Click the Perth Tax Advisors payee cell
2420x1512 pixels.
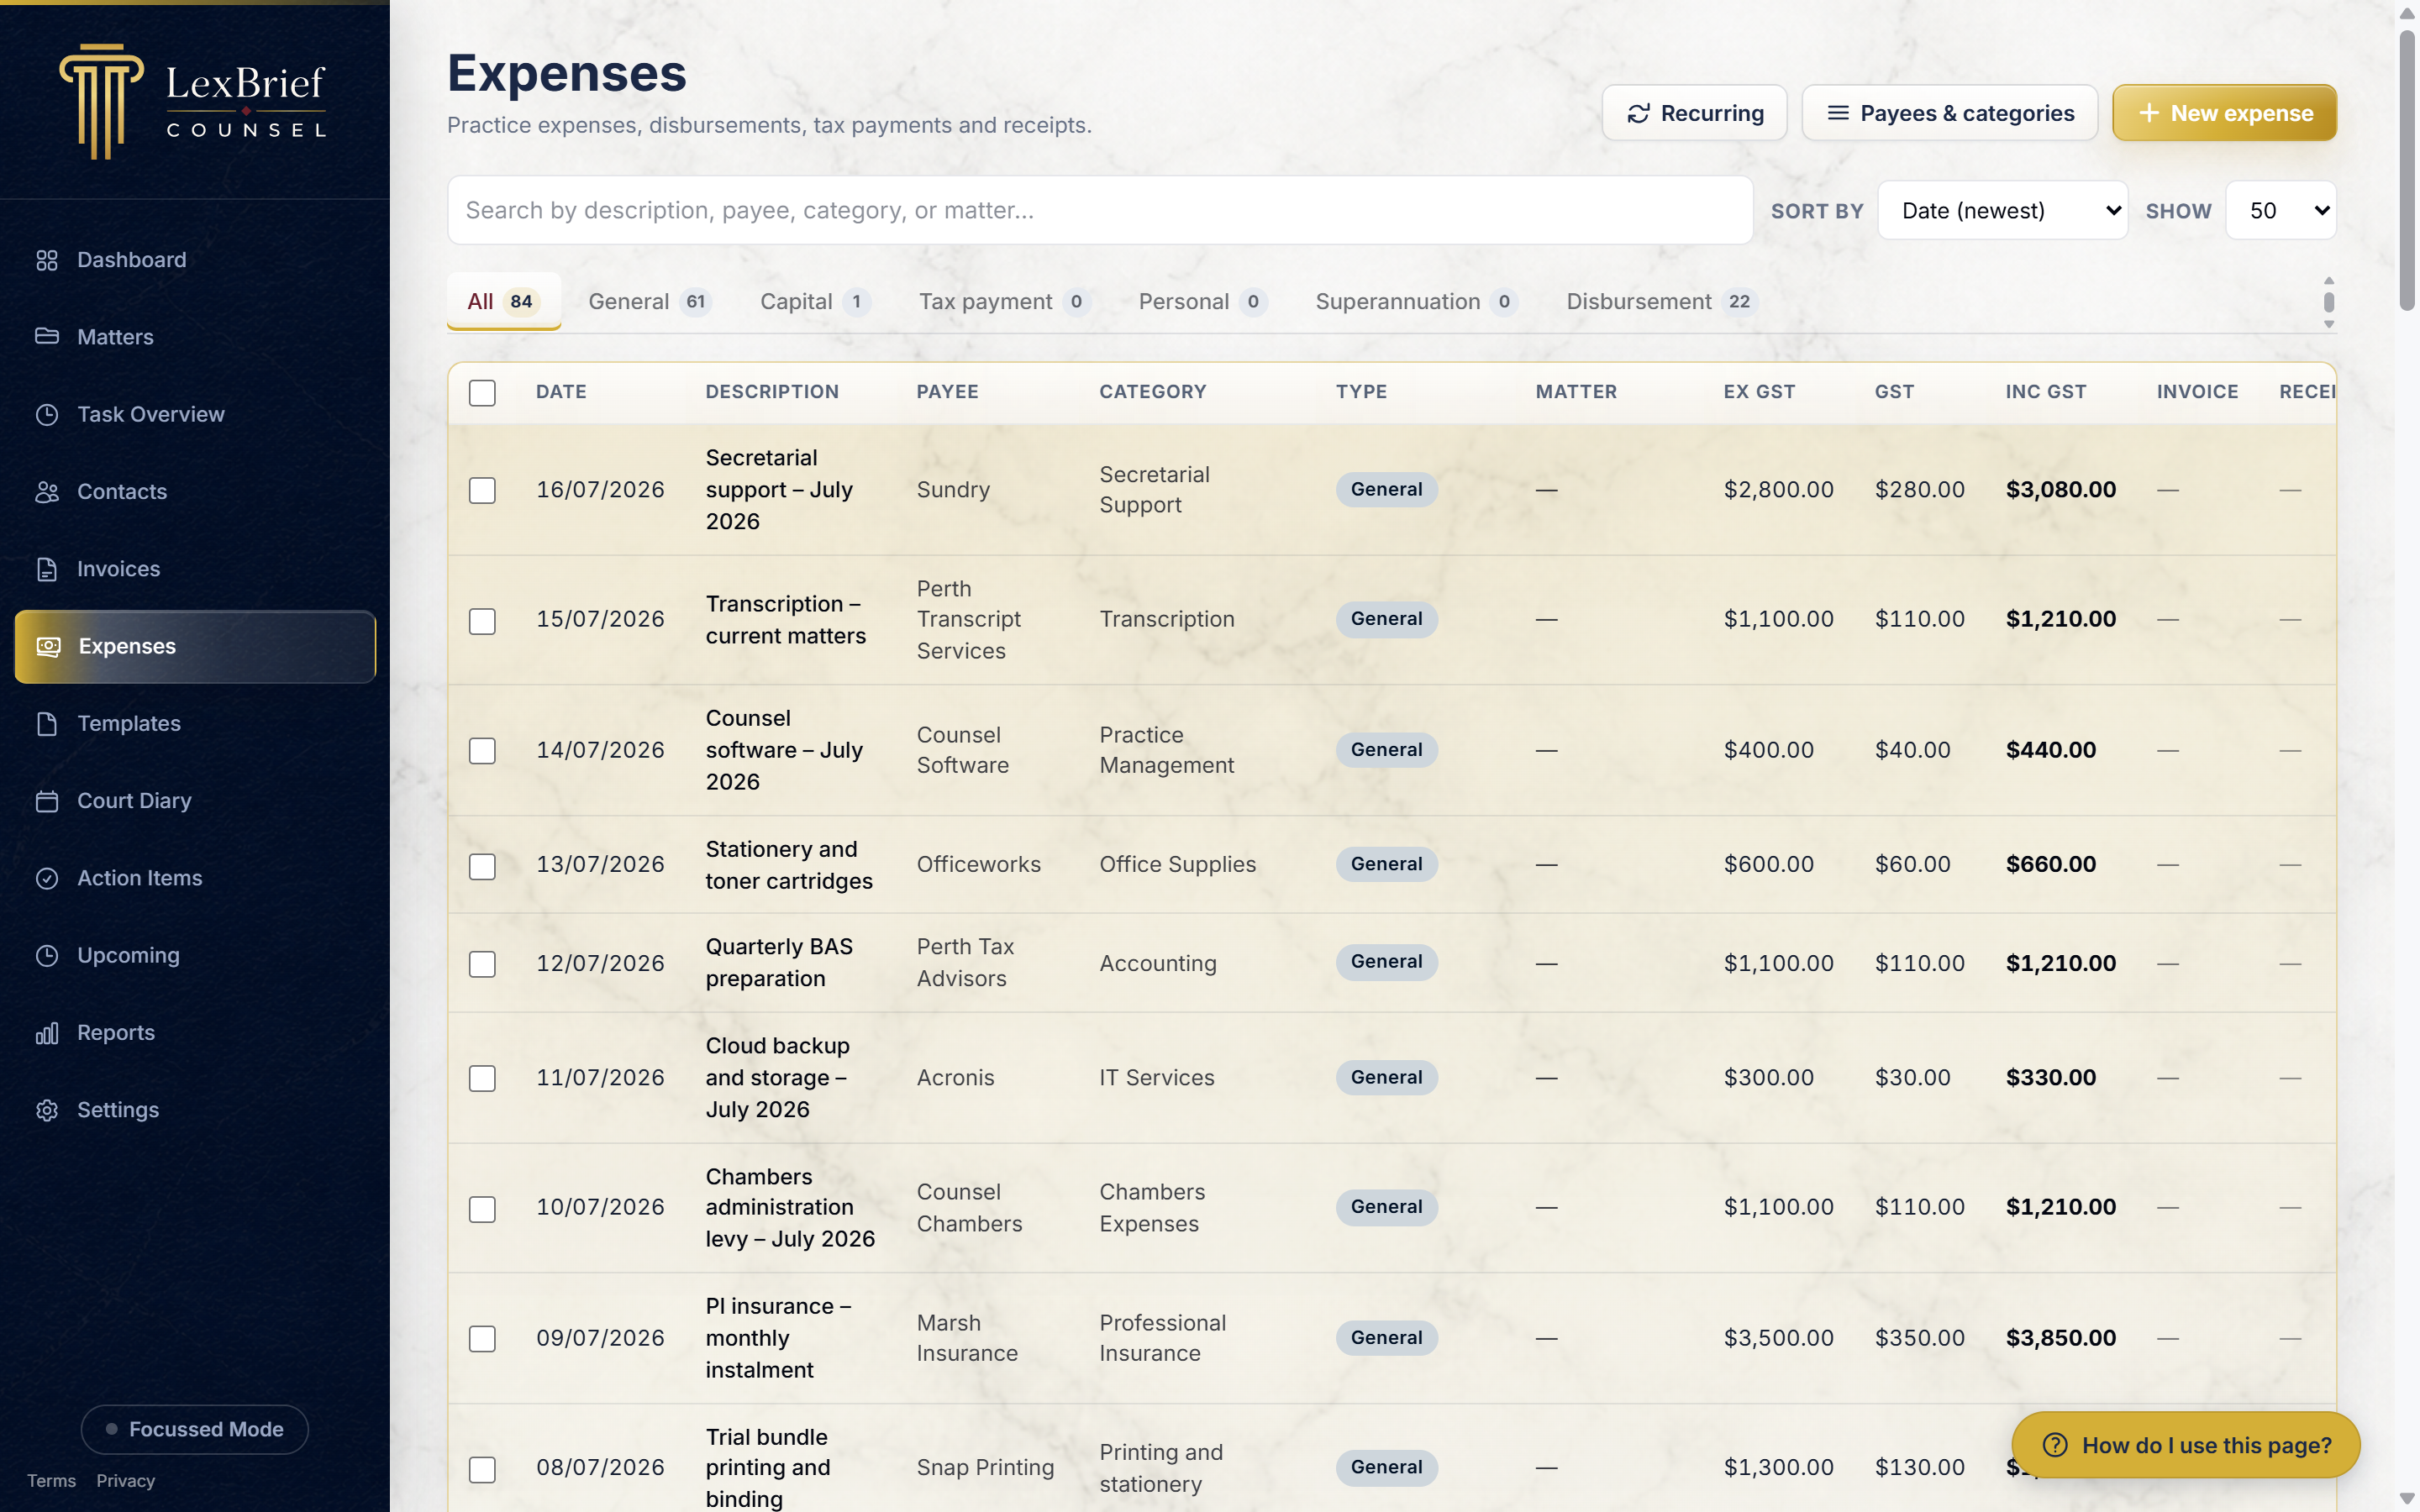[x=965, y=963]
